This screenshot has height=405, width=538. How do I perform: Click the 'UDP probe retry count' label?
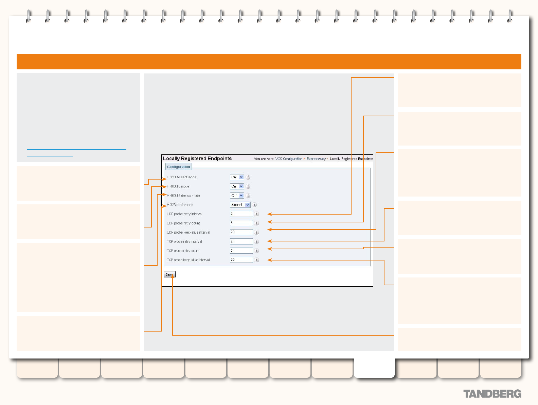click(x=183, y=223)
